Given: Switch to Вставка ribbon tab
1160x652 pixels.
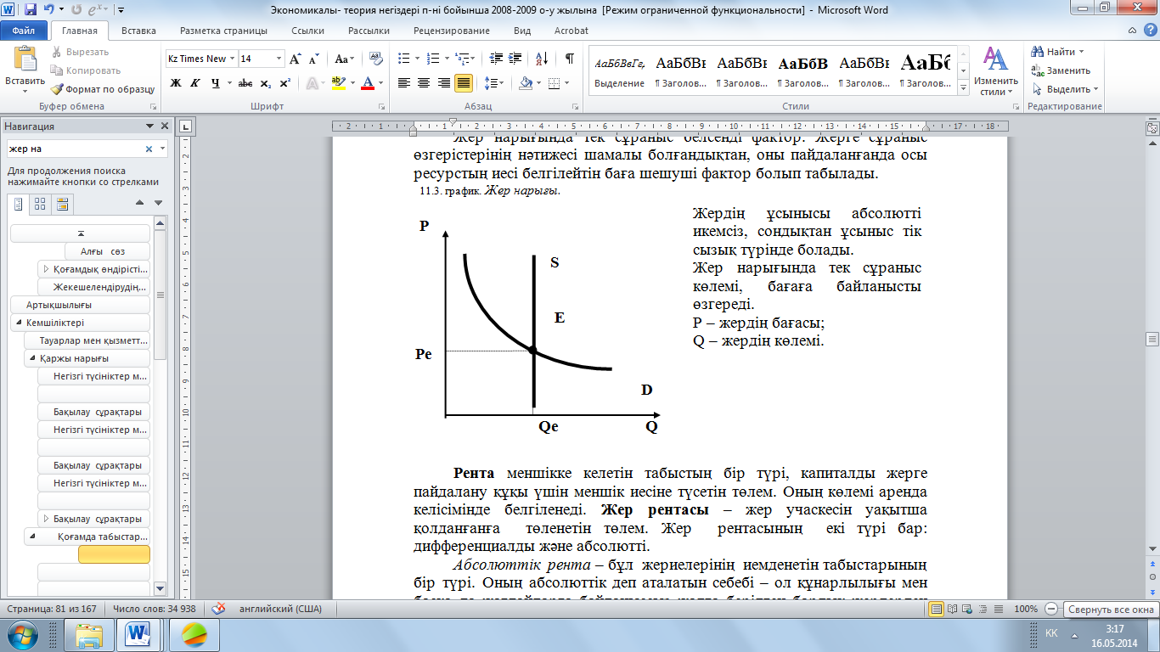Looking at the screenshot, I should coord(138,30).
